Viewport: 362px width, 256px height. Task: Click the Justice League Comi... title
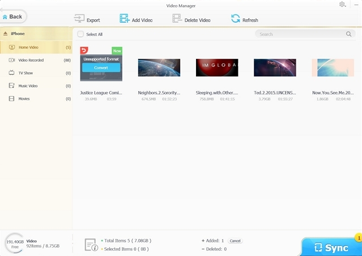(x=101, y=93)
